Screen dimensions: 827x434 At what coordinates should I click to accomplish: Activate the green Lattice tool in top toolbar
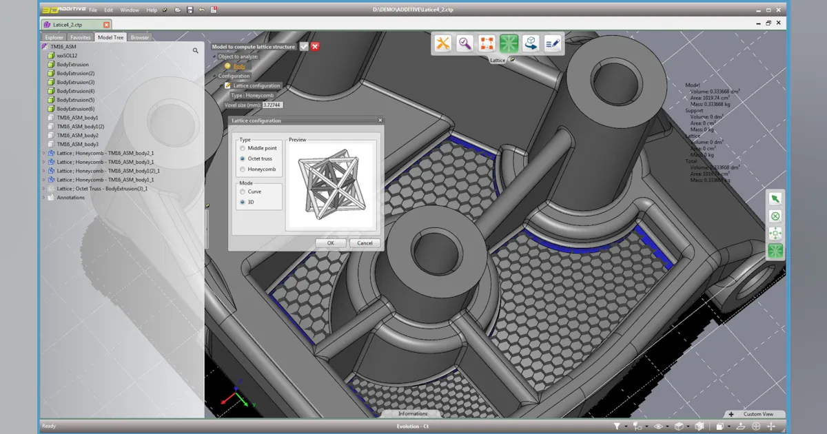pyautogui.click(x=509, y=43)
